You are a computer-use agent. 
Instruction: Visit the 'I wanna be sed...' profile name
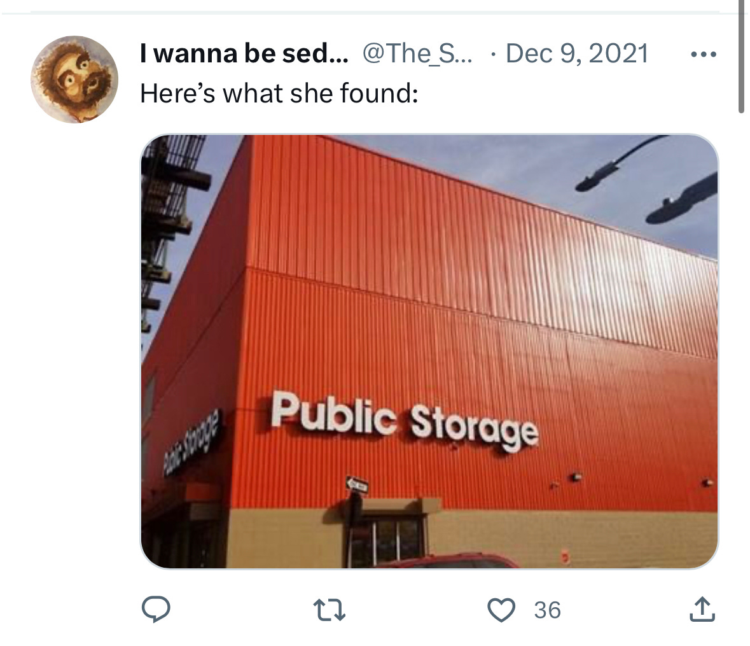(244, 53)
